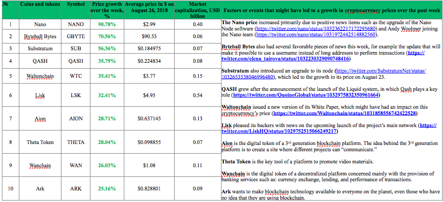Click the 'WAN' symbol cell
Screen dimensions: 443x202
tap(76, 165)
